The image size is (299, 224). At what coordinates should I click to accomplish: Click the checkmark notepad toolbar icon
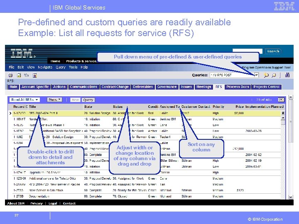point(19,75)
